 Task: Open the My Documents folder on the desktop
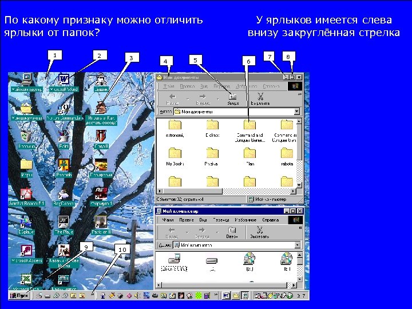[x=26, y=112]
